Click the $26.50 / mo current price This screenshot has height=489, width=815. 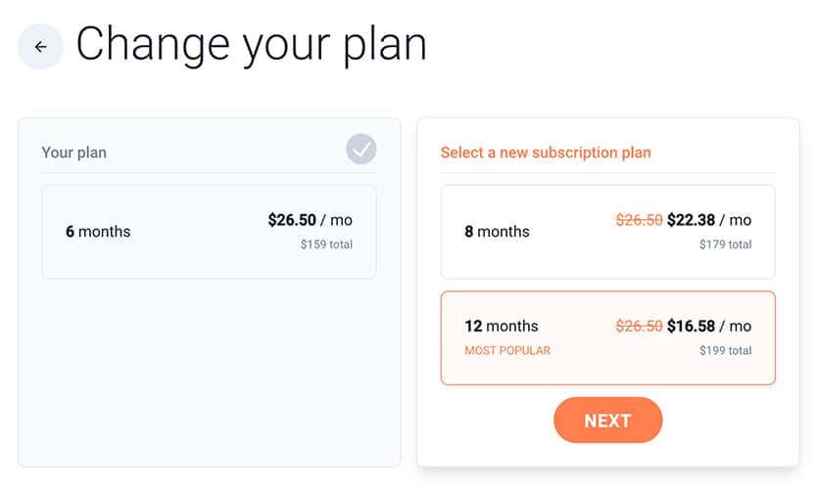[x=311, y=220]
